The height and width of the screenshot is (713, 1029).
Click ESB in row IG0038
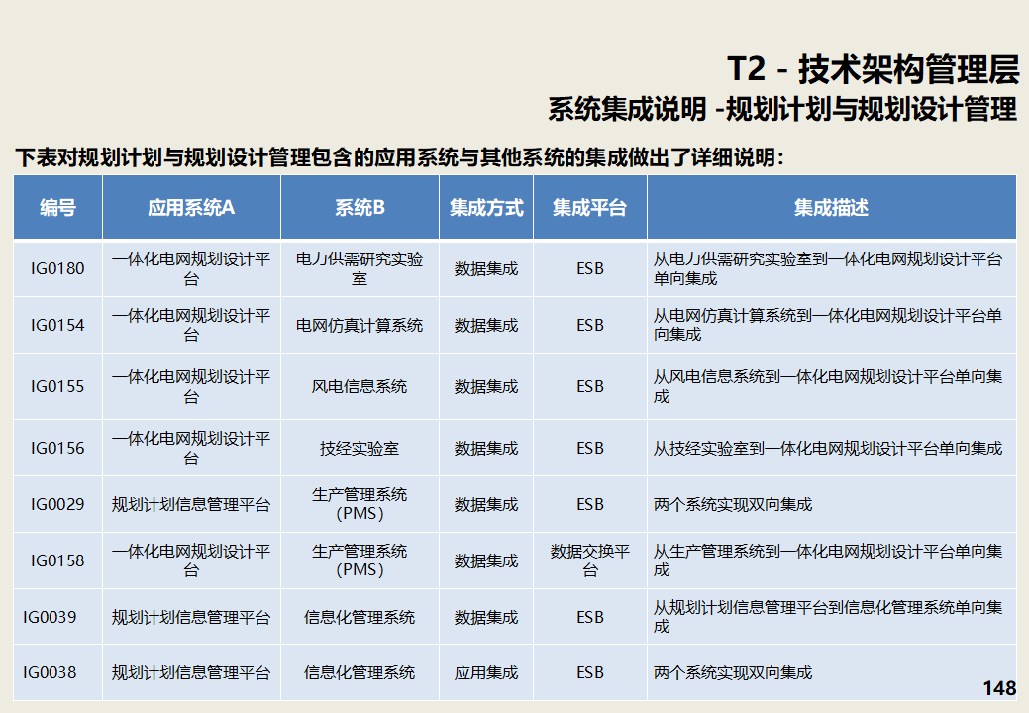590,673
